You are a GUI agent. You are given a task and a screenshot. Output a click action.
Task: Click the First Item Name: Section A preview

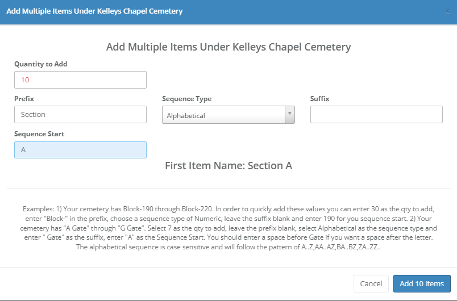228,166
